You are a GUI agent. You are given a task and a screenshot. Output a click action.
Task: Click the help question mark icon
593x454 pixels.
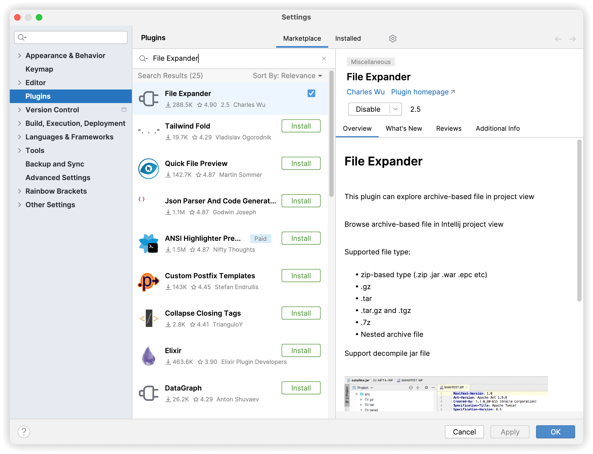(24, 431)
